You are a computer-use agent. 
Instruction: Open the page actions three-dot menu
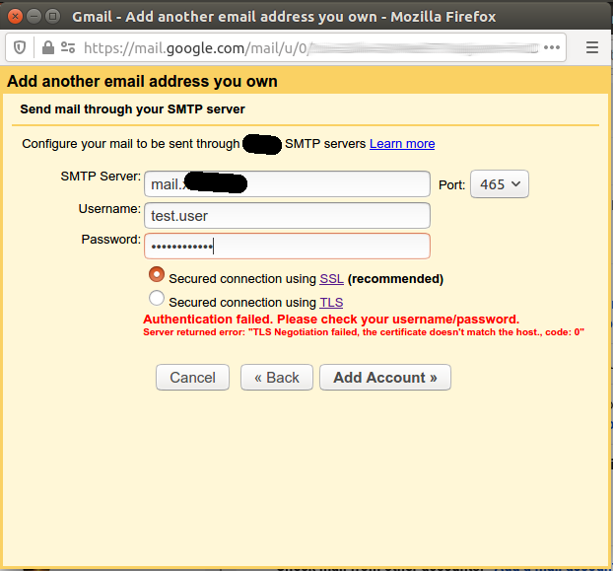[x=552, y=47]
